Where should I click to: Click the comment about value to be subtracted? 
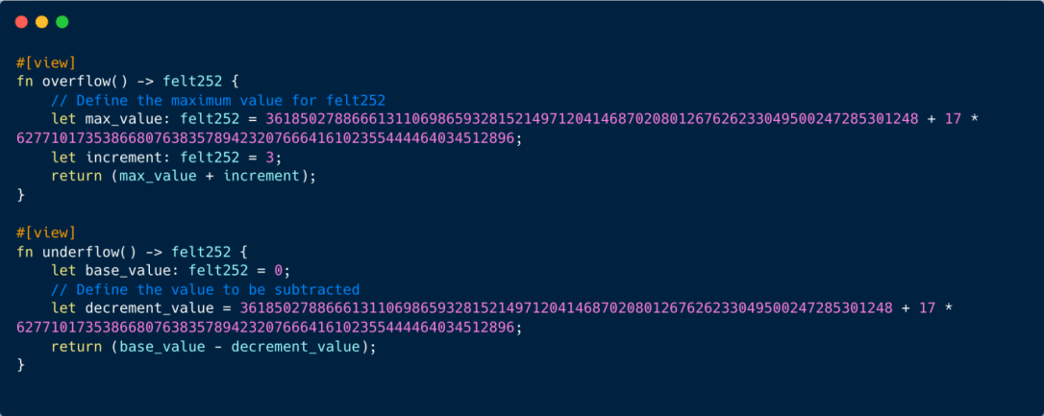pos(205,290)
